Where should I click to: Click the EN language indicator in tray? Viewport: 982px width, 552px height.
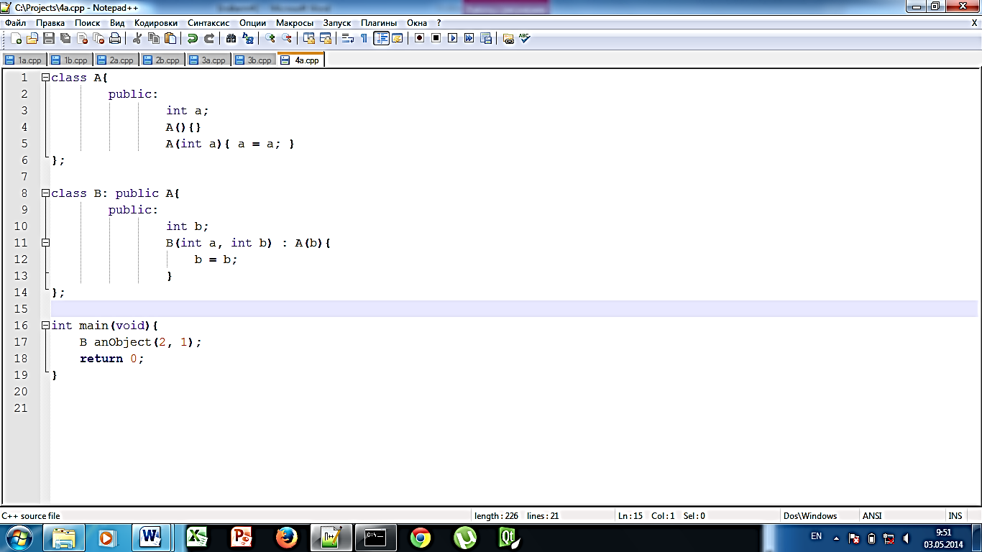point(816,536)
